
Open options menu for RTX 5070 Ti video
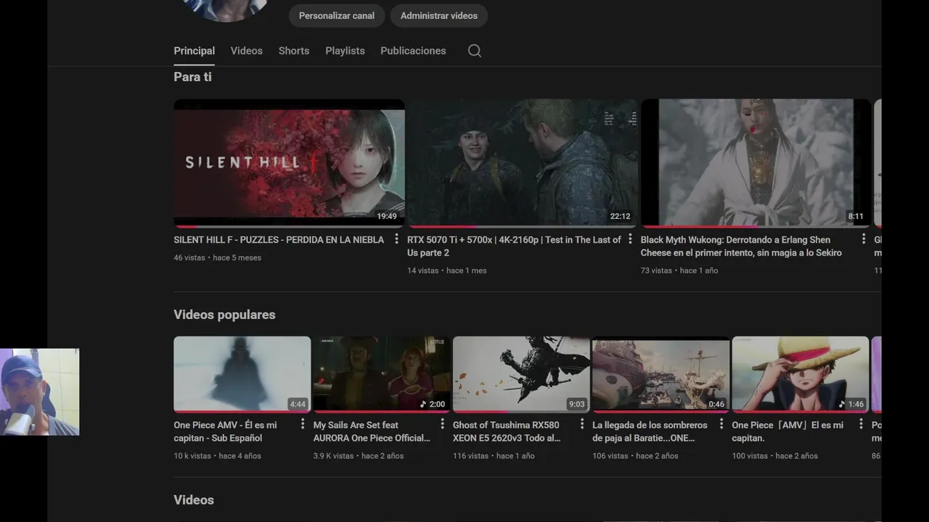(x=630, y=239)
